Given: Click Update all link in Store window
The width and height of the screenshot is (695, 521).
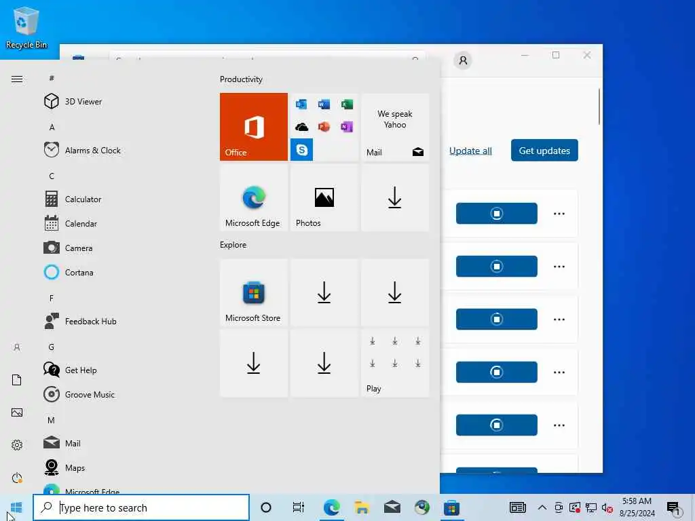Looking at the screenshot, I should click(471, 151).
